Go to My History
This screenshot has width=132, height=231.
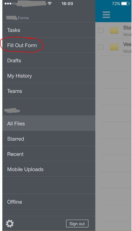click(49, 76)
